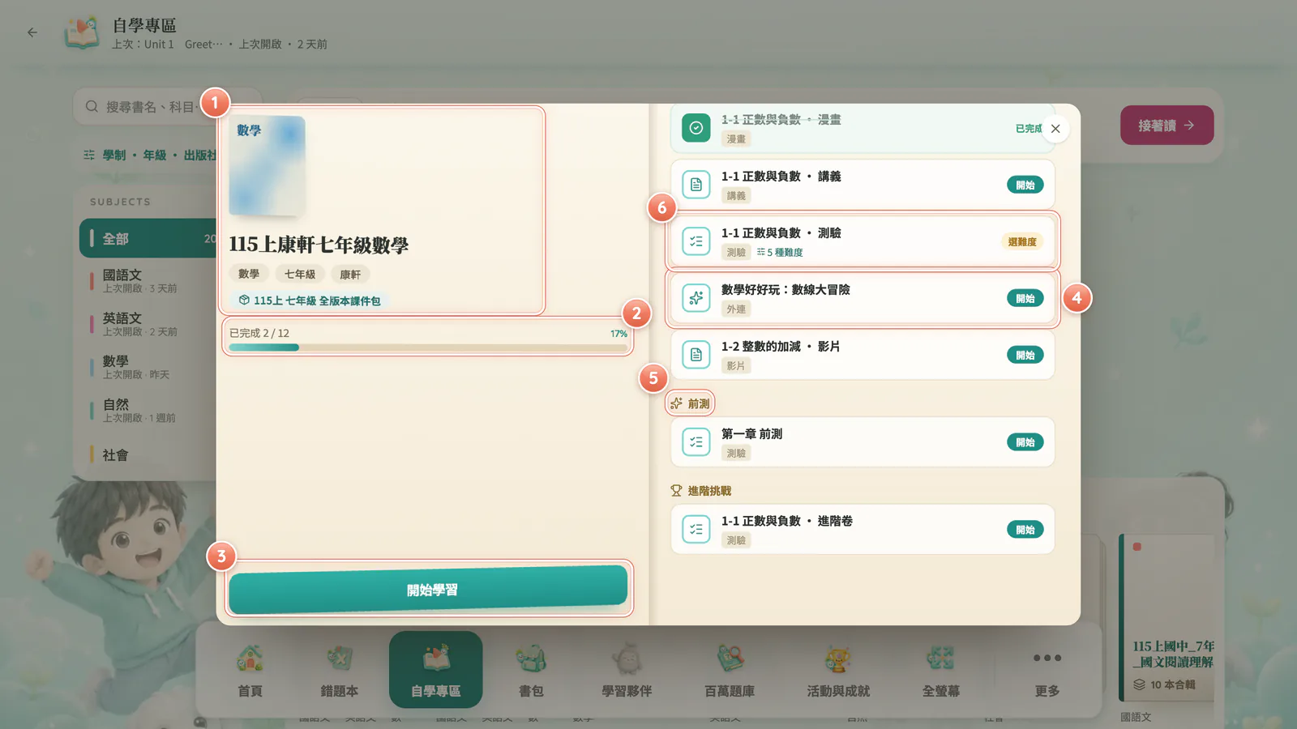Viewport: 1297px width, 729px height.
Task: Click the 1-2 整數的加減 影片 icon
Action: tap(696, 355)
